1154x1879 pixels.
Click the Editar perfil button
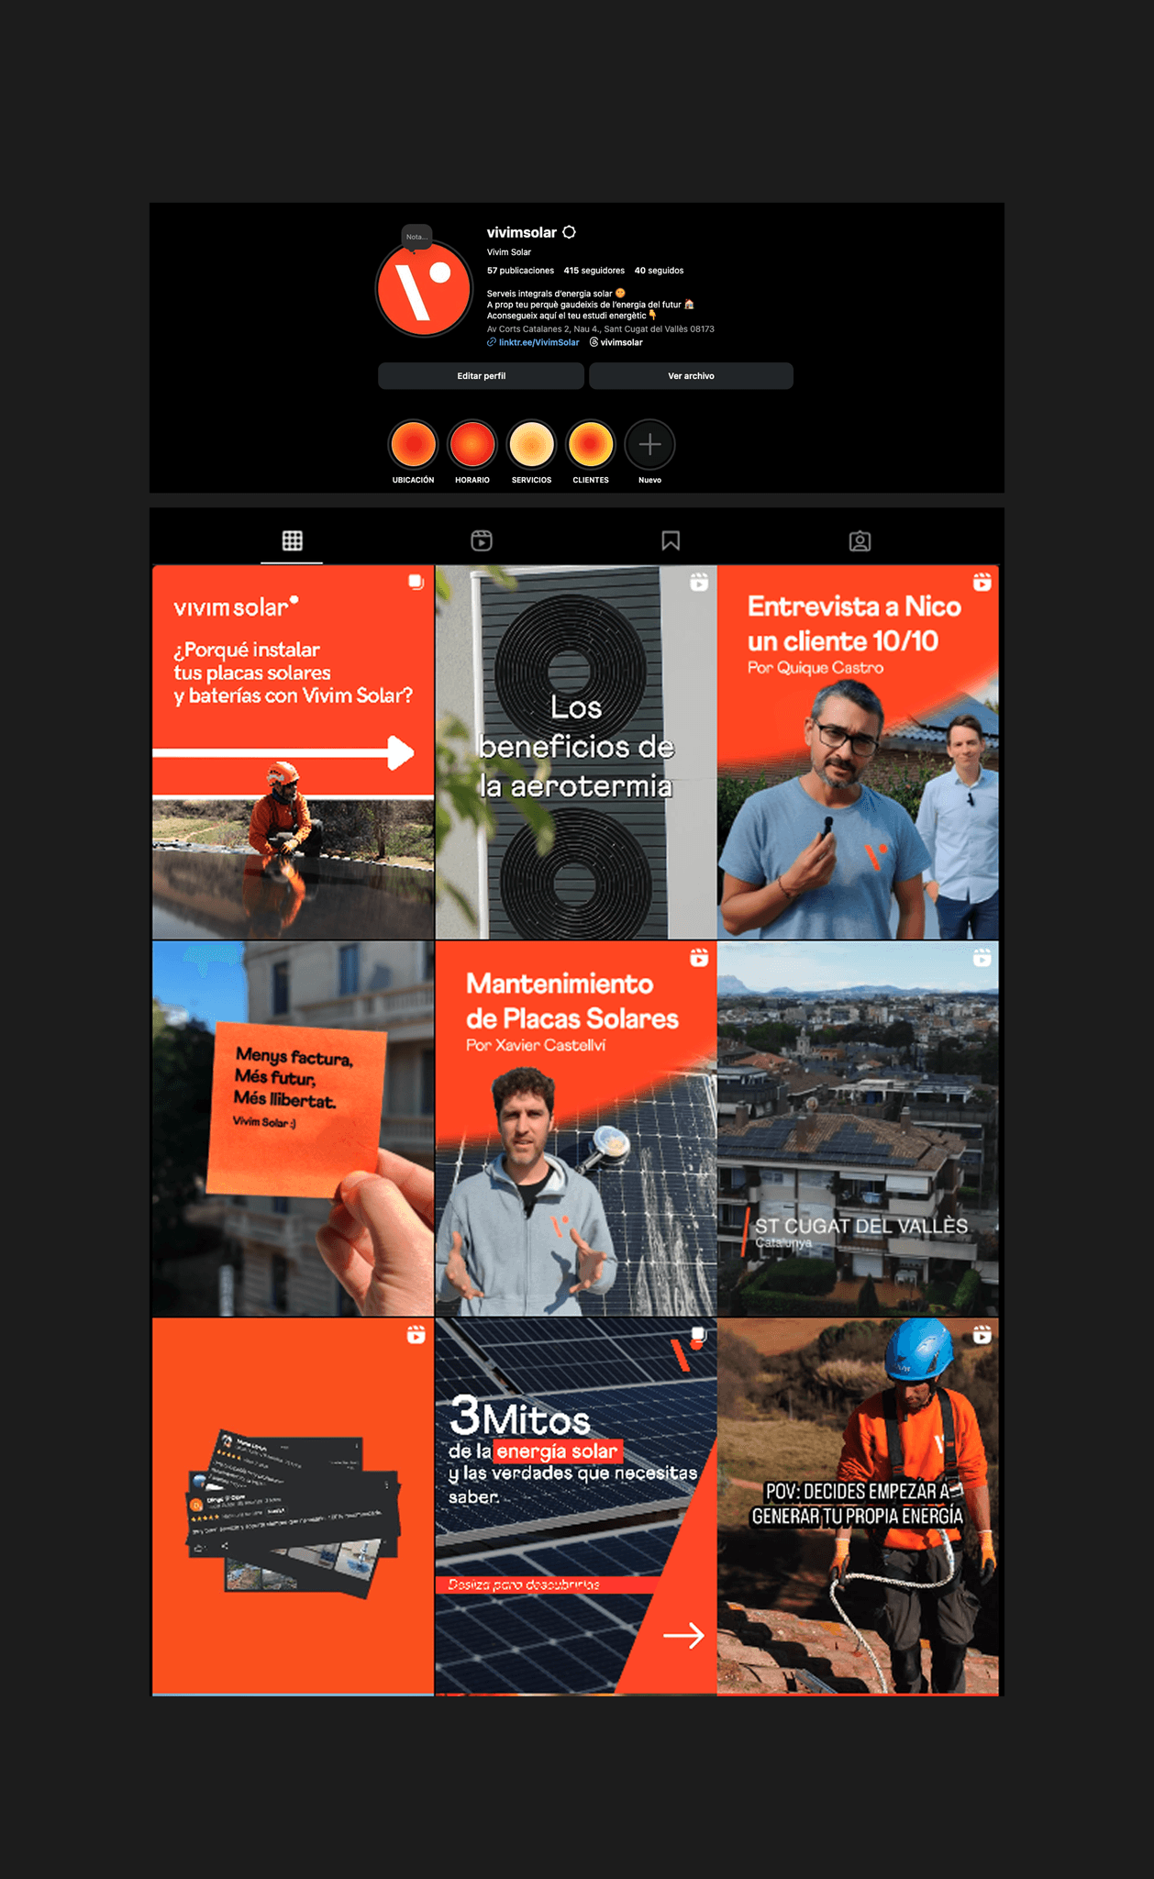[481, 376]
